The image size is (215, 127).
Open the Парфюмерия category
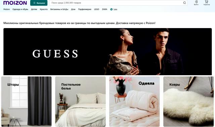85,9
